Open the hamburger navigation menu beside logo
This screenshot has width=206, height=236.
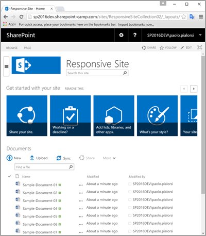point(6,66)
